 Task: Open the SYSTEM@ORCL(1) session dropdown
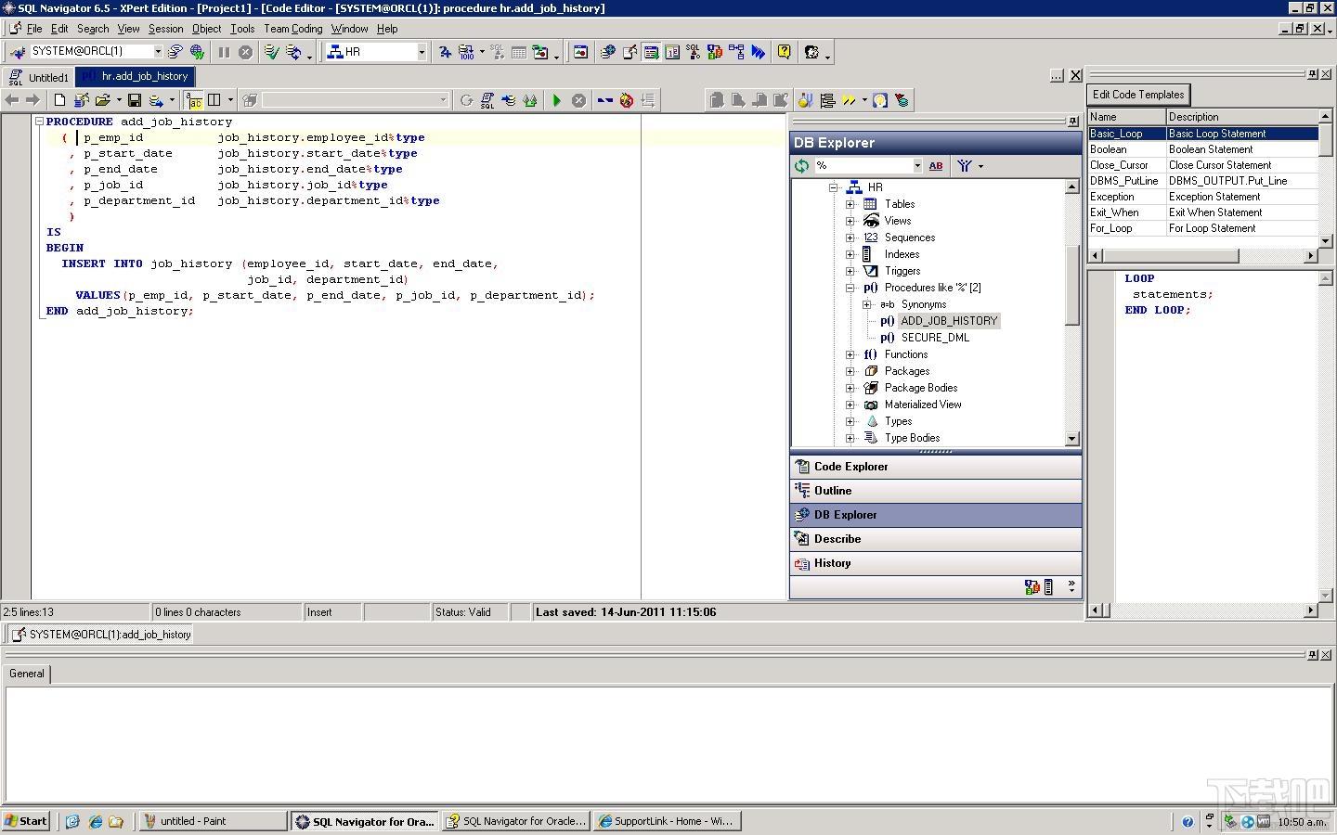pos(157,52)
